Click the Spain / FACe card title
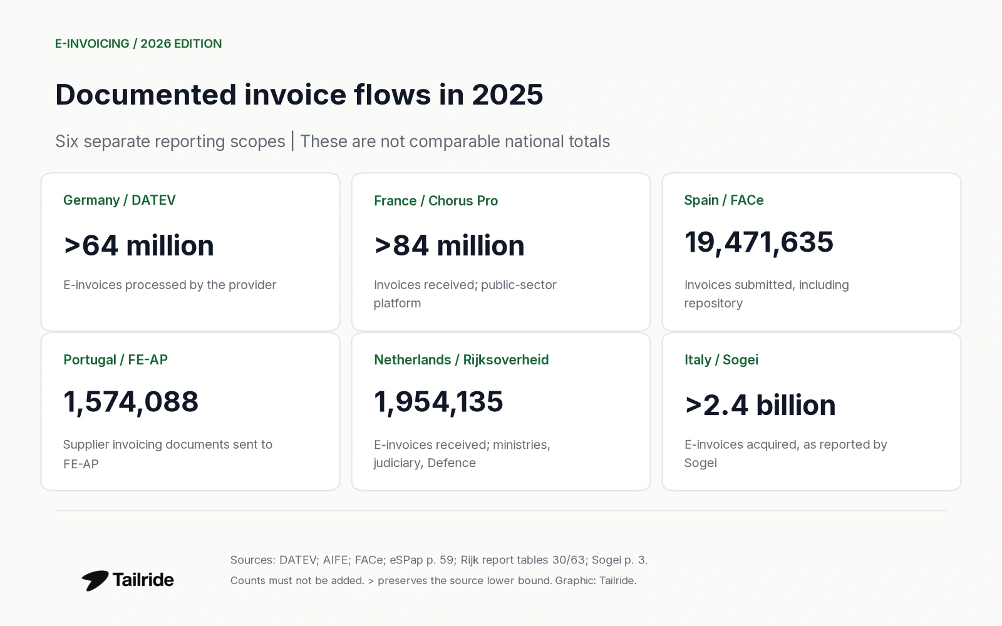 724,200
